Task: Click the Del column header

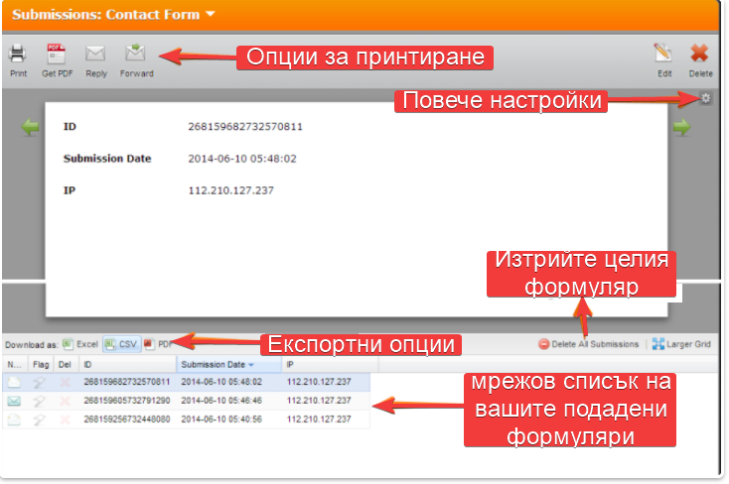Action: pos(66,365)
